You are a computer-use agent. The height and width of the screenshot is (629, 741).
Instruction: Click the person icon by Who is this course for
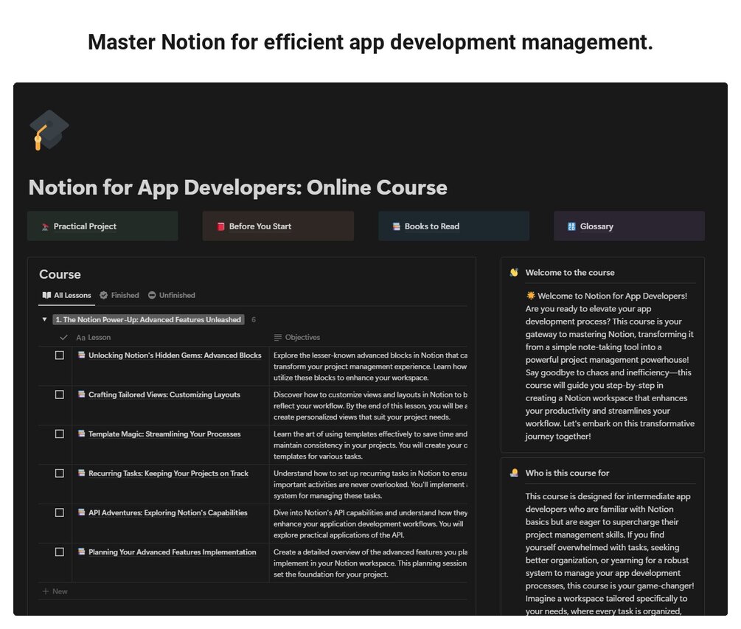[514, 473]
